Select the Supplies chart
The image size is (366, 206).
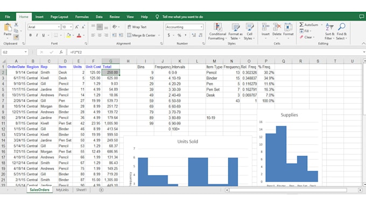point(290,147)
